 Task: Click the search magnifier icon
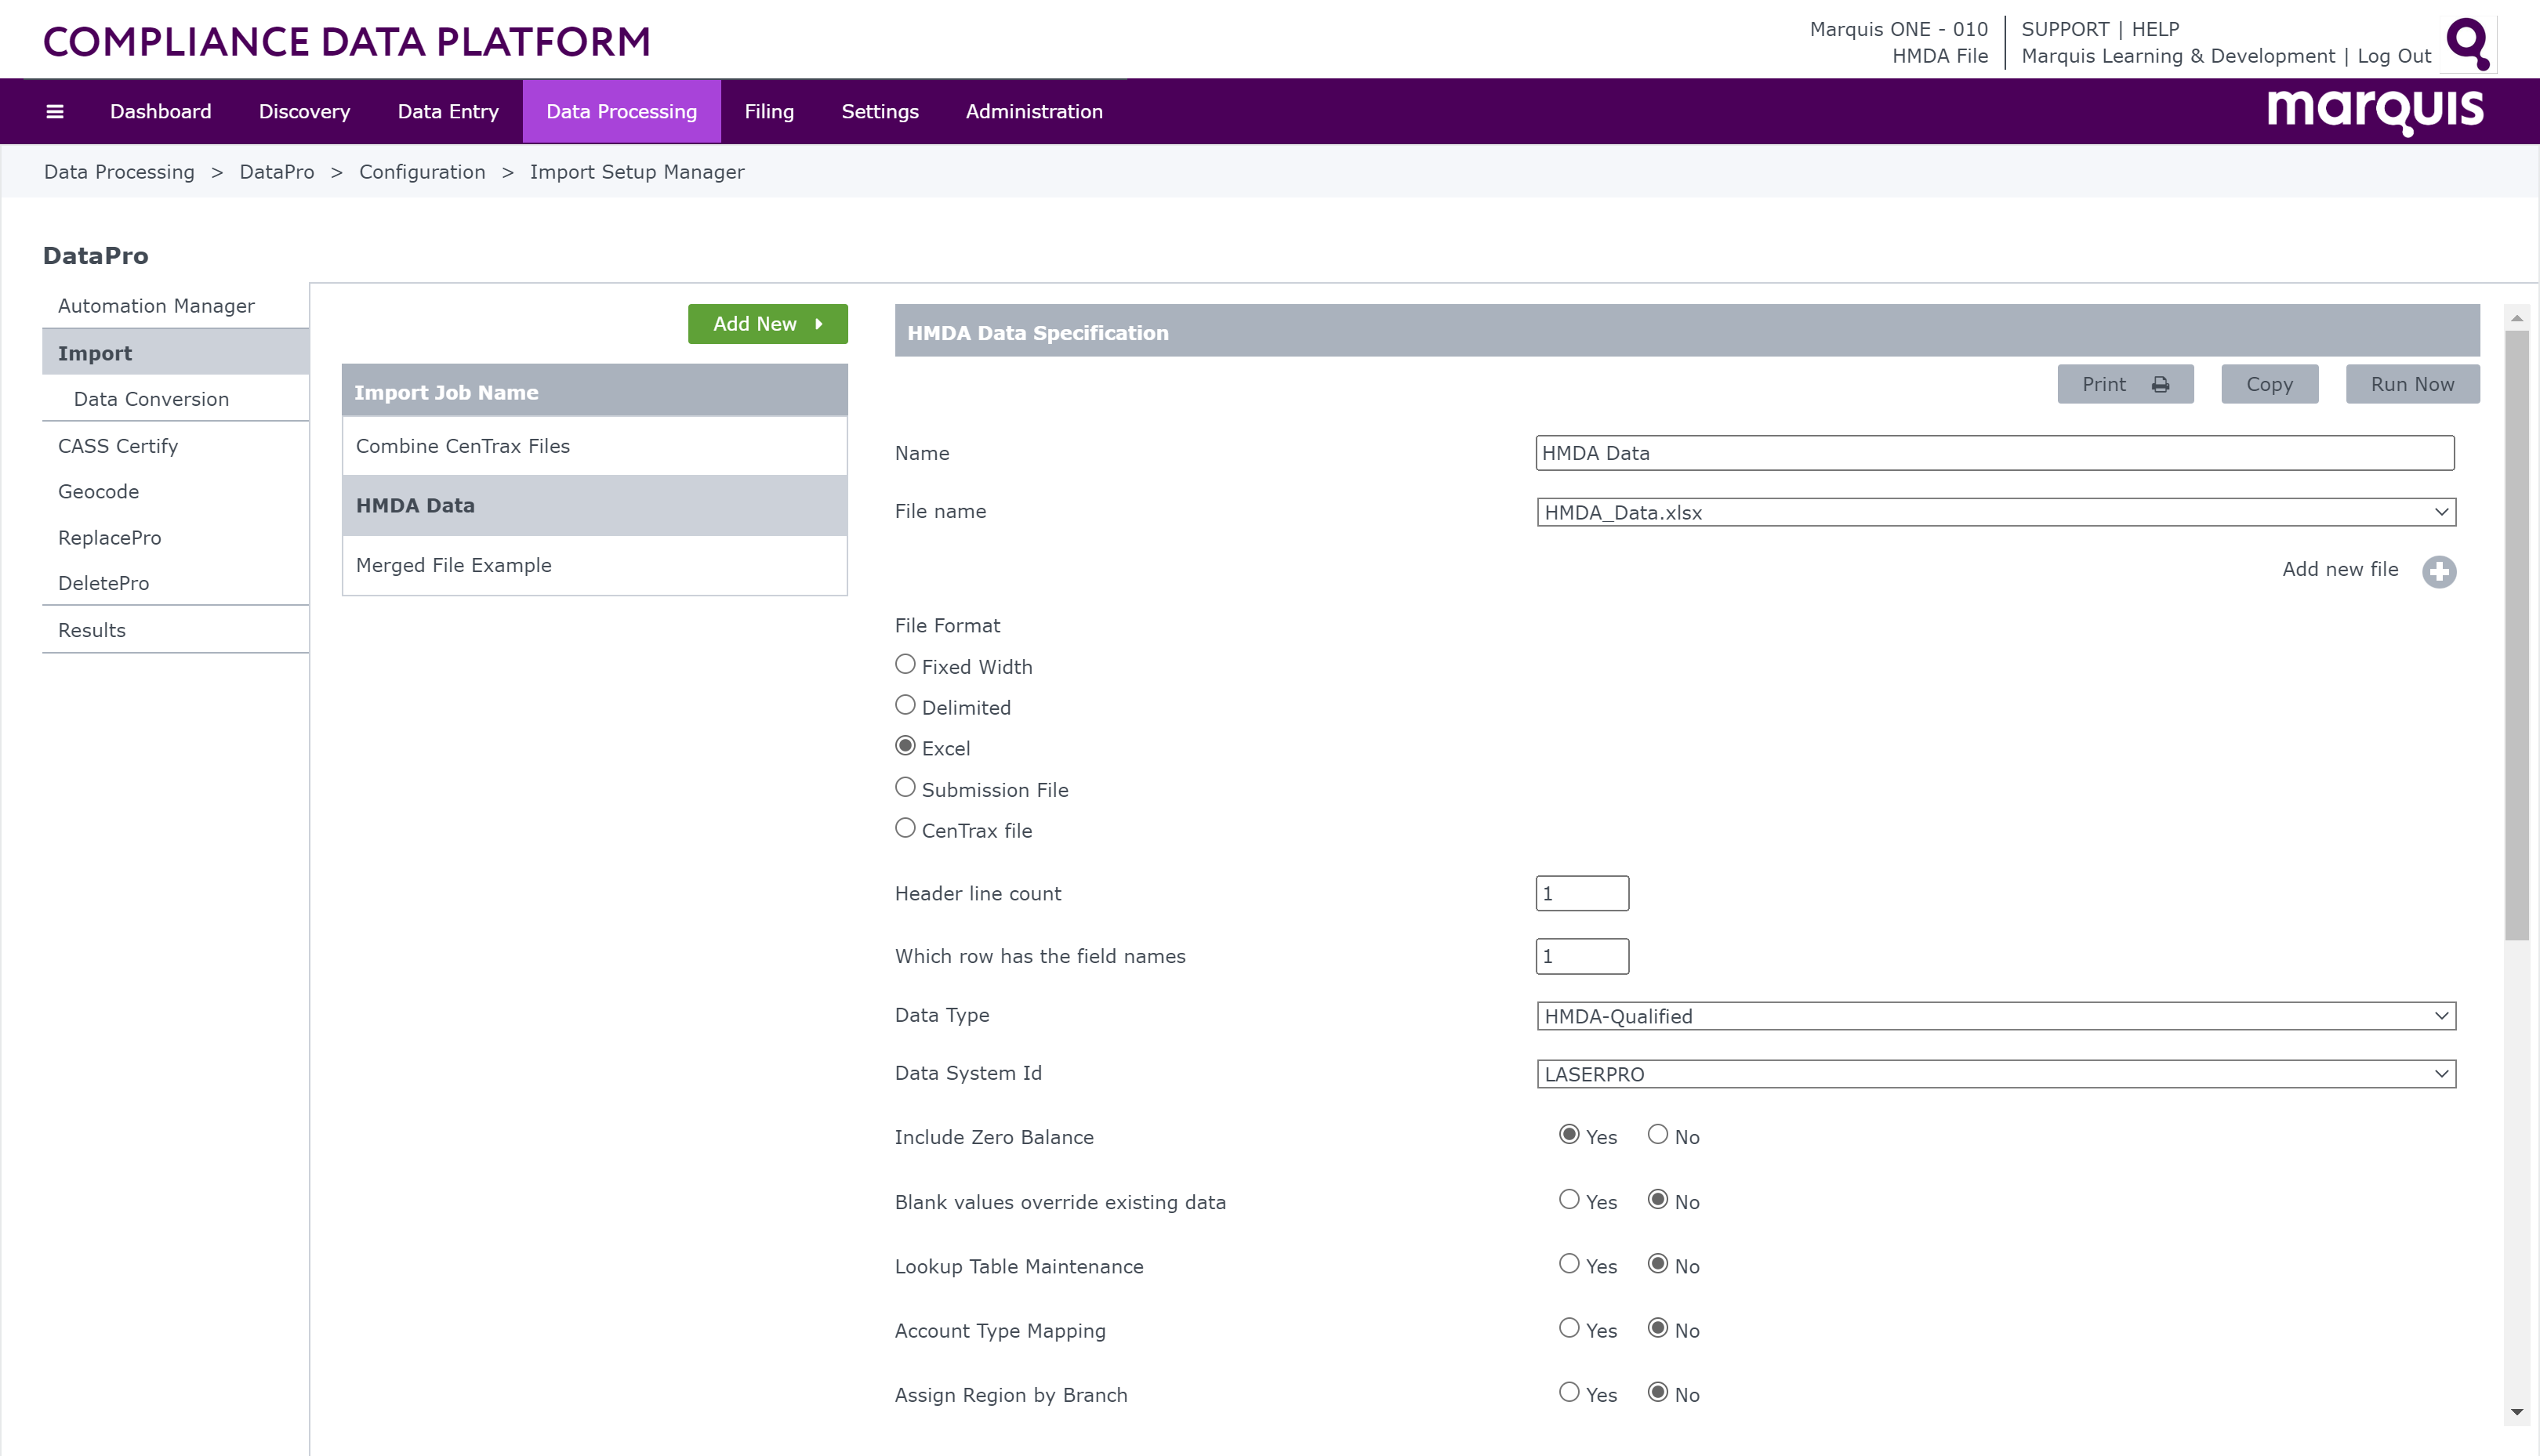tap(2467, 43)
